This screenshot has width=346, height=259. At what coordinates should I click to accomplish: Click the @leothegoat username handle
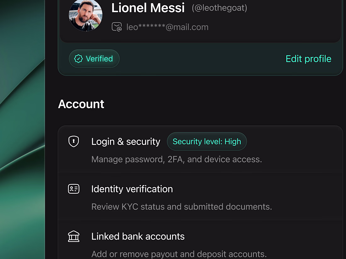(219, 8)
